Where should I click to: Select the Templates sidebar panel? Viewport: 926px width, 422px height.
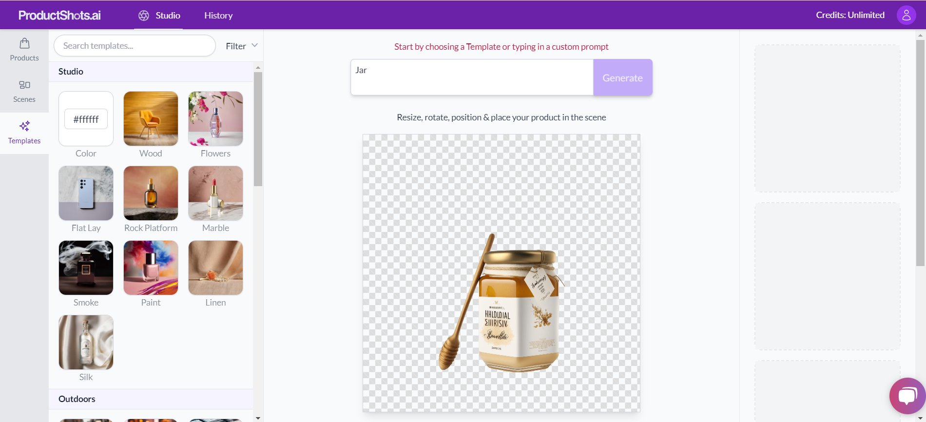(24, 133)
